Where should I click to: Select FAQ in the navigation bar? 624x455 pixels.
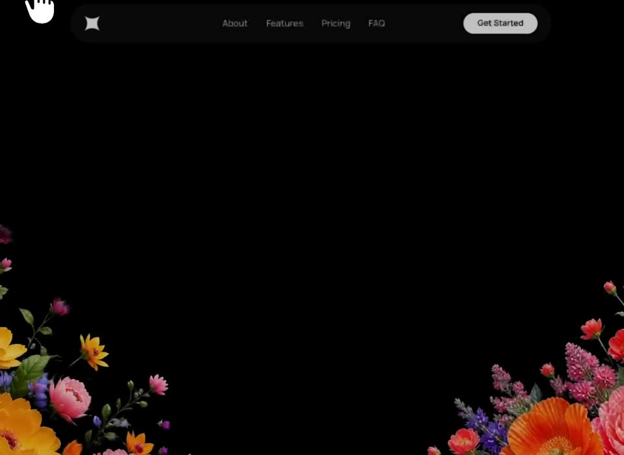coord(376,23)
